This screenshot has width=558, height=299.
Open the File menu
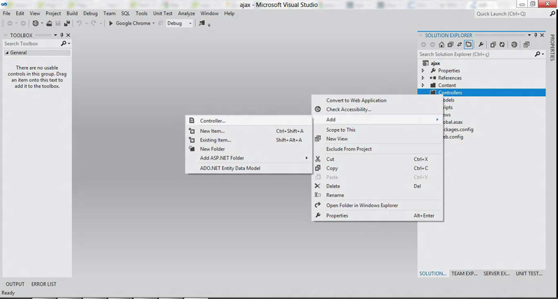pyautogui.click(x=6, y=13)
